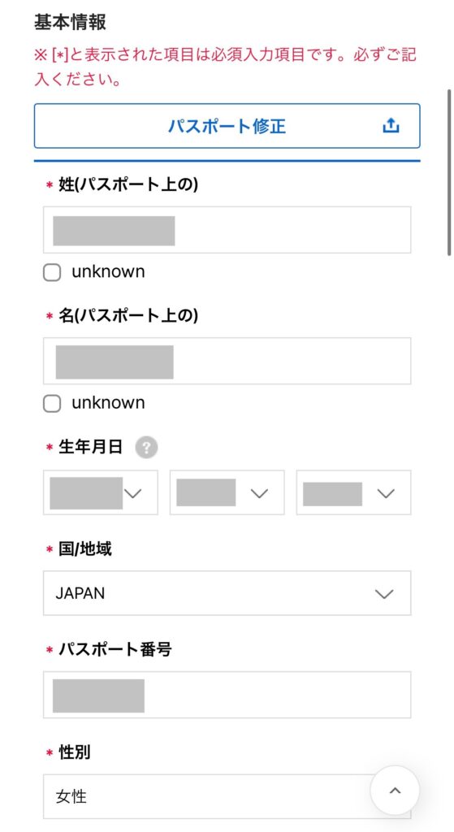Focus the 姓(パスポート上の) input field
454x832 pixels.
(227, 230)
